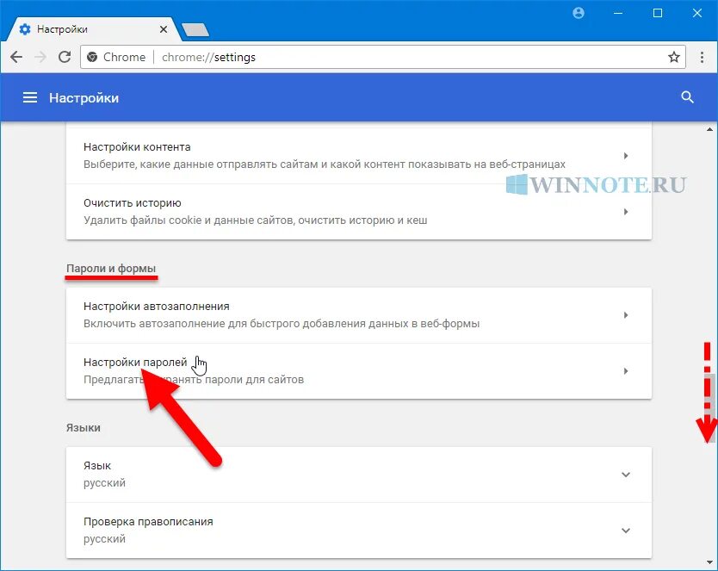Screen dimensions: 718x571
Task: Expand Проверка правописания section
Action: [626, 531]
